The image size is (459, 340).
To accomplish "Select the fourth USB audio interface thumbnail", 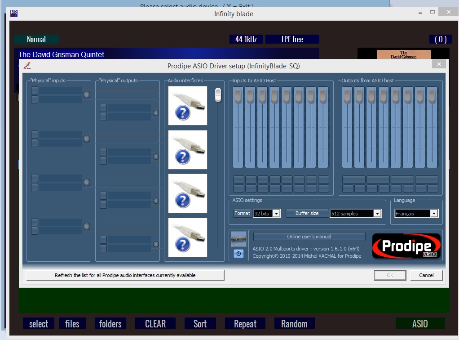I will 188,237.
